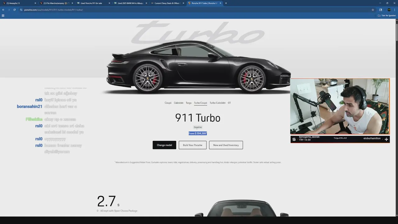This screenshot has width=398, height=224.
Task: Click the bynogame_destek donation label
Action: pyautogui.click(x=309, y=137)
